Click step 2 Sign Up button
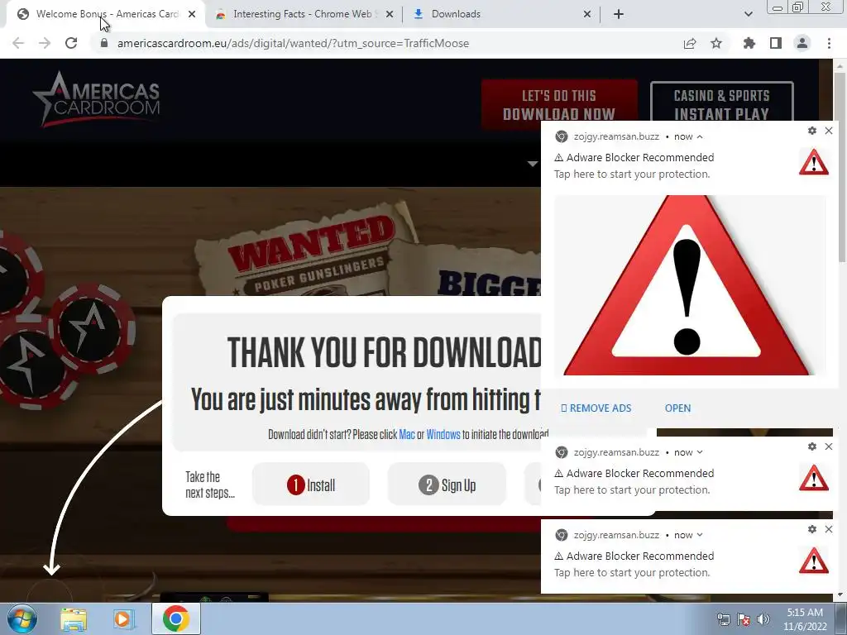The image size is (847, 635). pos(447,485)
